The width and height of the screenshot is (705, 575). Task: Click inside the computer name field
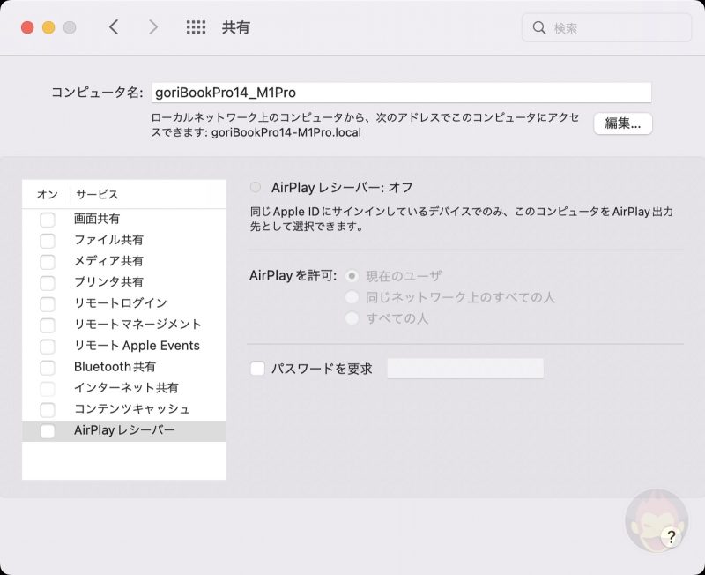click(397, 91)
